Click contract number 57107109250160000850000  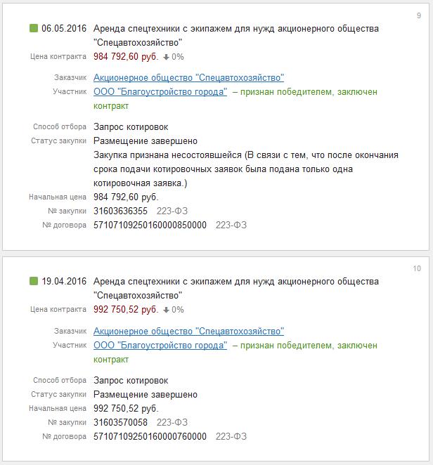(150, 225)
